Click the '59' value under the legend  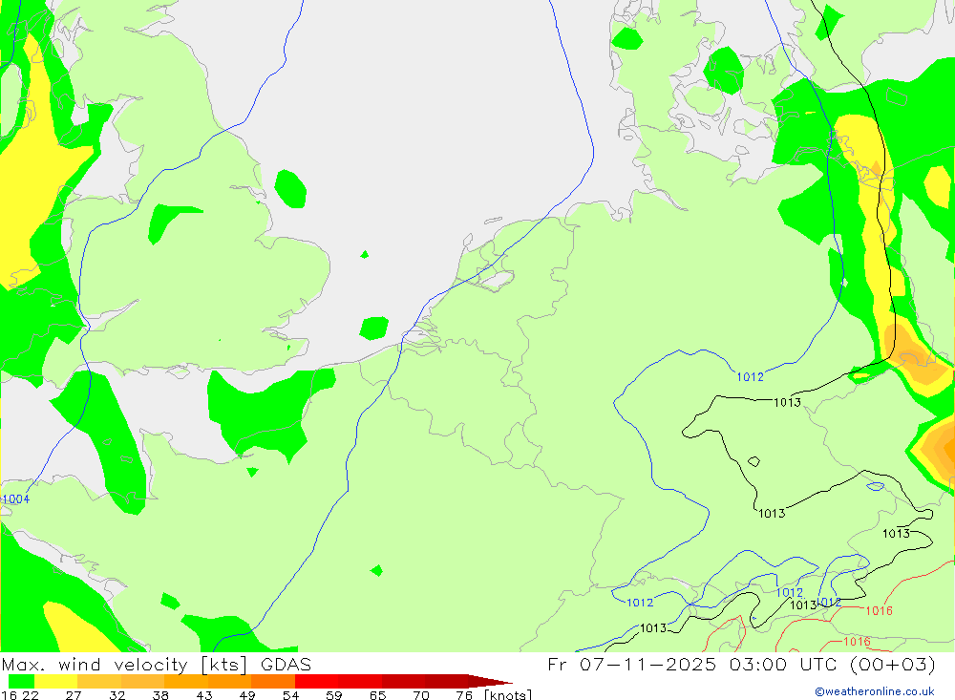tap(333, 695)
